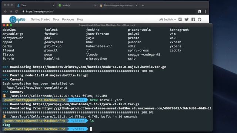Click the address bar URL field
The image size is (237, 133).
coord(109,11)
